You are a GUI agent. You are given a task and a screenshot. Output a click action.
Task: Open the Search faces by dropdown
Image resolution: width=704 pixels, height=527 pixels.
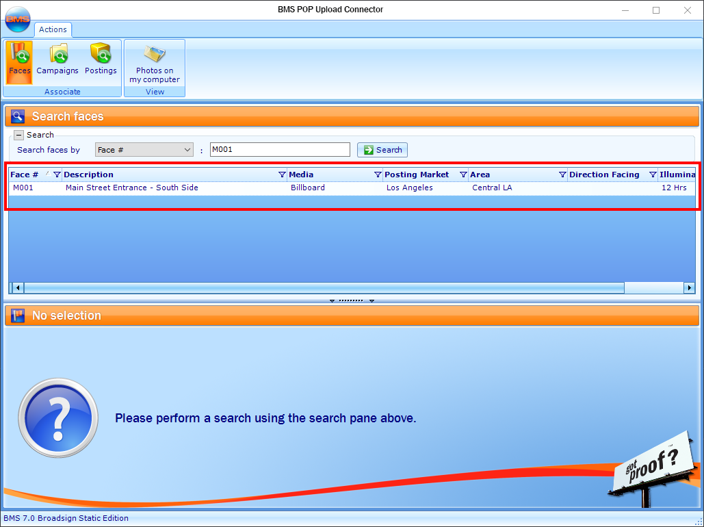[x=144, y=150]
